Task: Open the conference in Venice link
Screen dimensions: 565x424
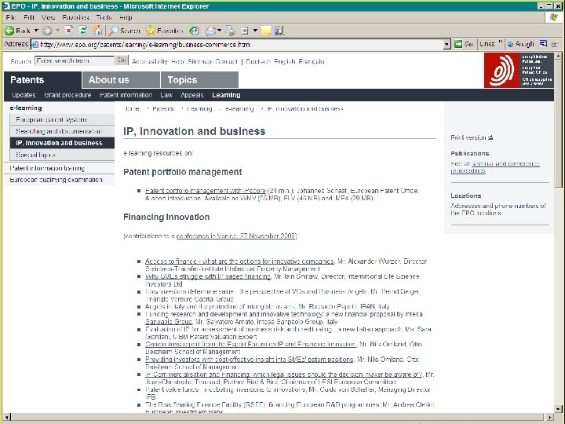Action: tap(236, 236)
